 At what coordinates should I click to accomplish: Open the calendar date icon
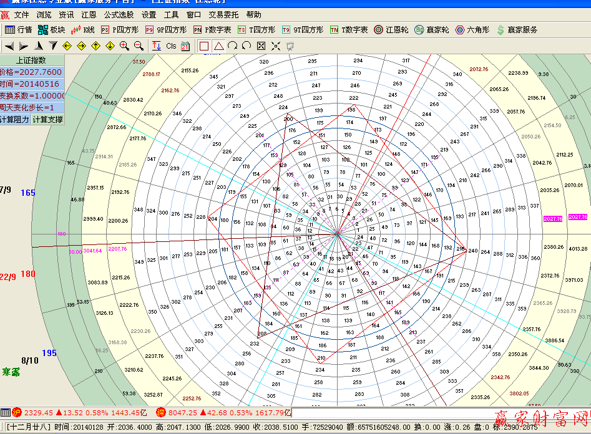[185, 46]
